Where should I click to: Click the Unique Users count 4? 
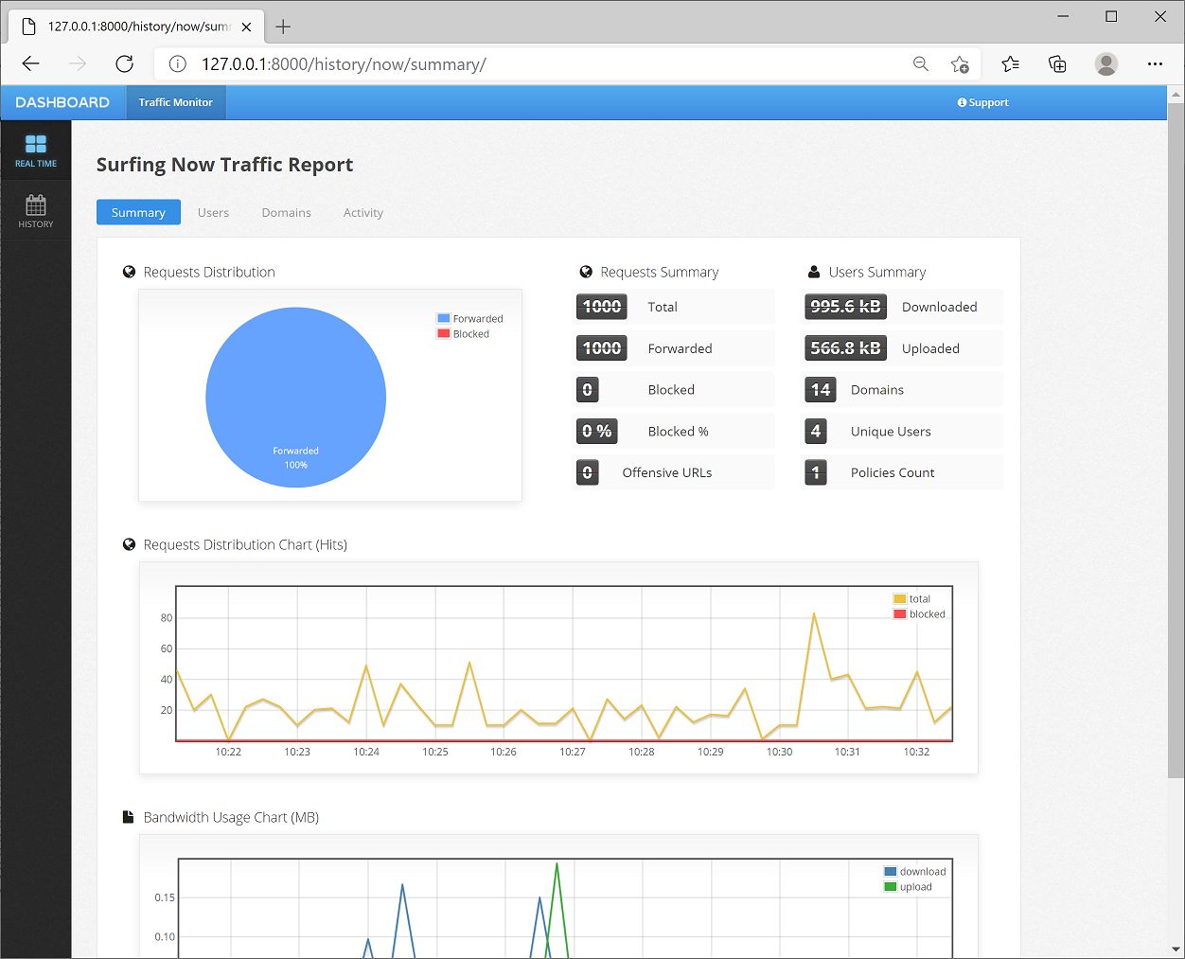(816, 431)
